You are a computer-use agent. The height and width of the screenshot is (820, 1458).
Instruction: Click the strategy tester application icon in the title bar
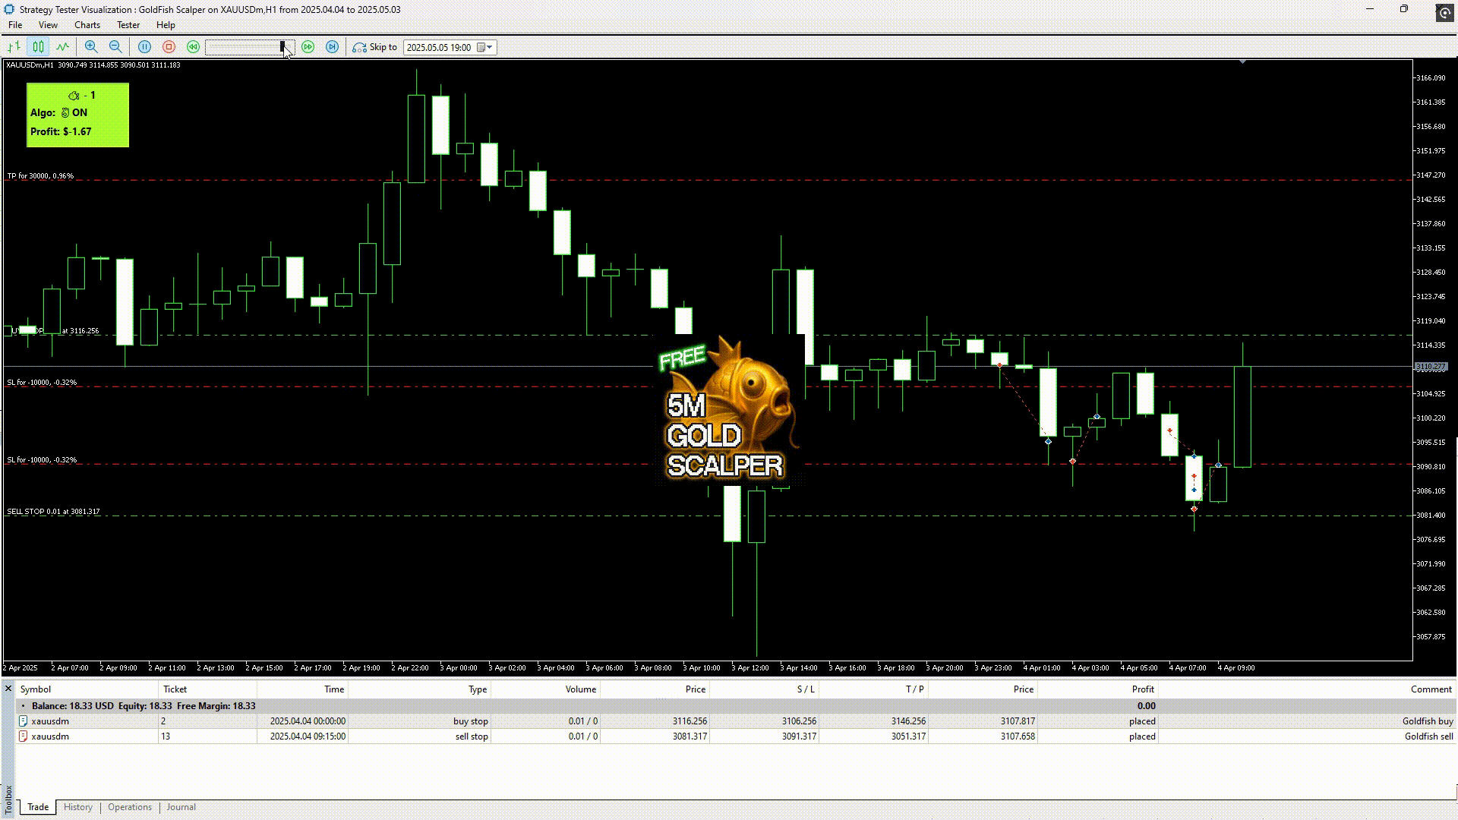9,9
